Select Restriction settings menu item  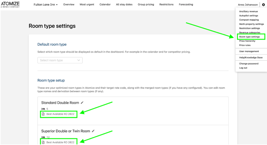click(x=250, y=28)
